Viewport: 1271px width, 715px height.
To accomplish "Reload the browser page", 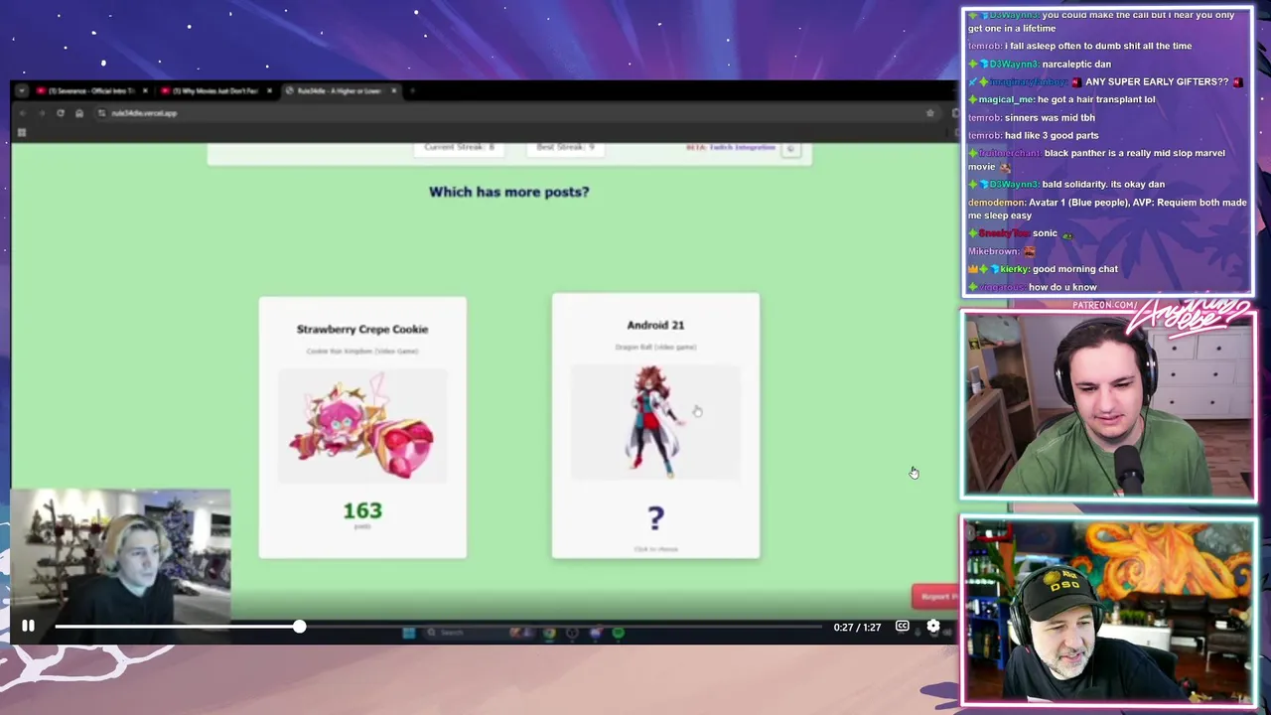I will pos(60,113).
